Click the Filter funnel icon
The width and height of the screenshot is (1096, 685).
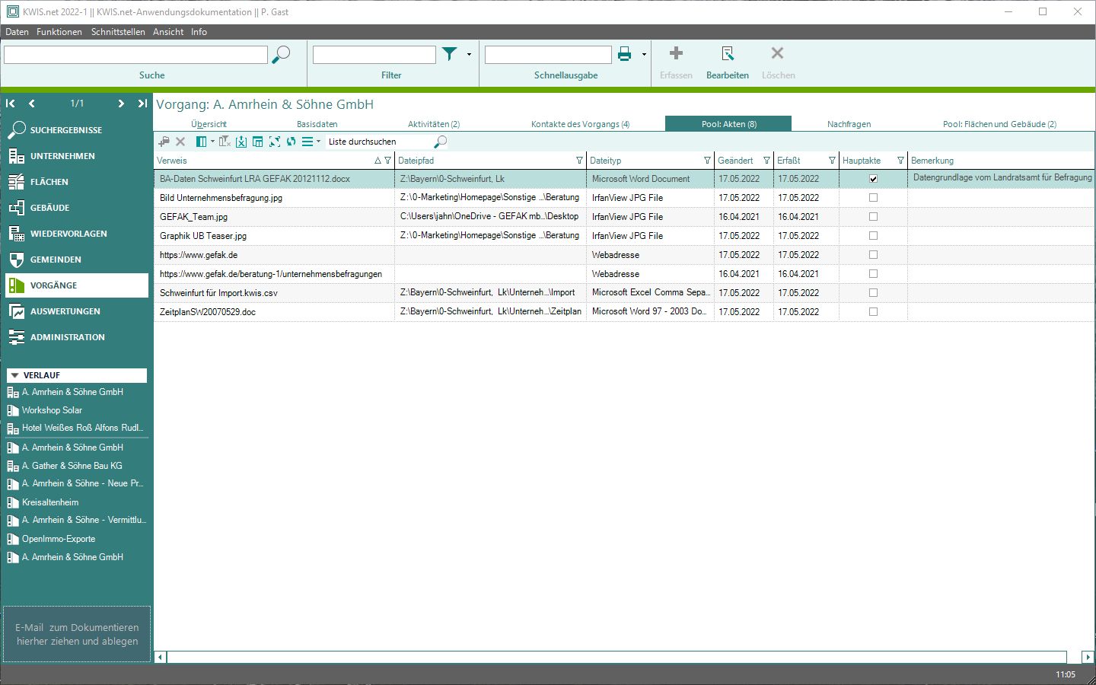(450, 54)
